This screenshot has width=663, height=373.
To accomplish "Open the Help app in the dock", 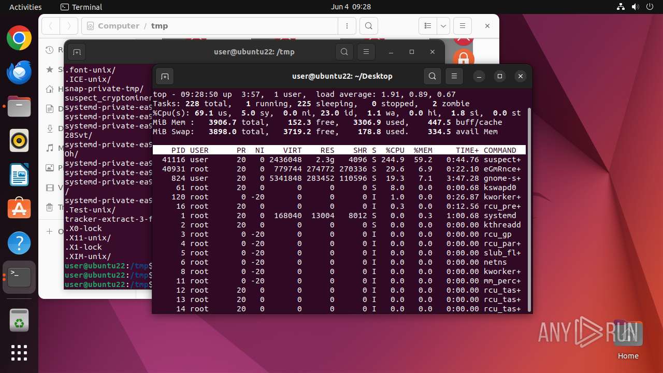I will (19, 243).
